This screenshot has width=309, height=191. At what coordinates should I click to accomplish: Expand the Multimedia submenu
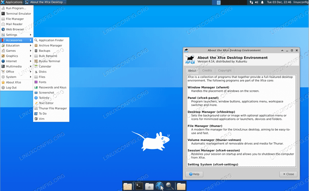17,66
